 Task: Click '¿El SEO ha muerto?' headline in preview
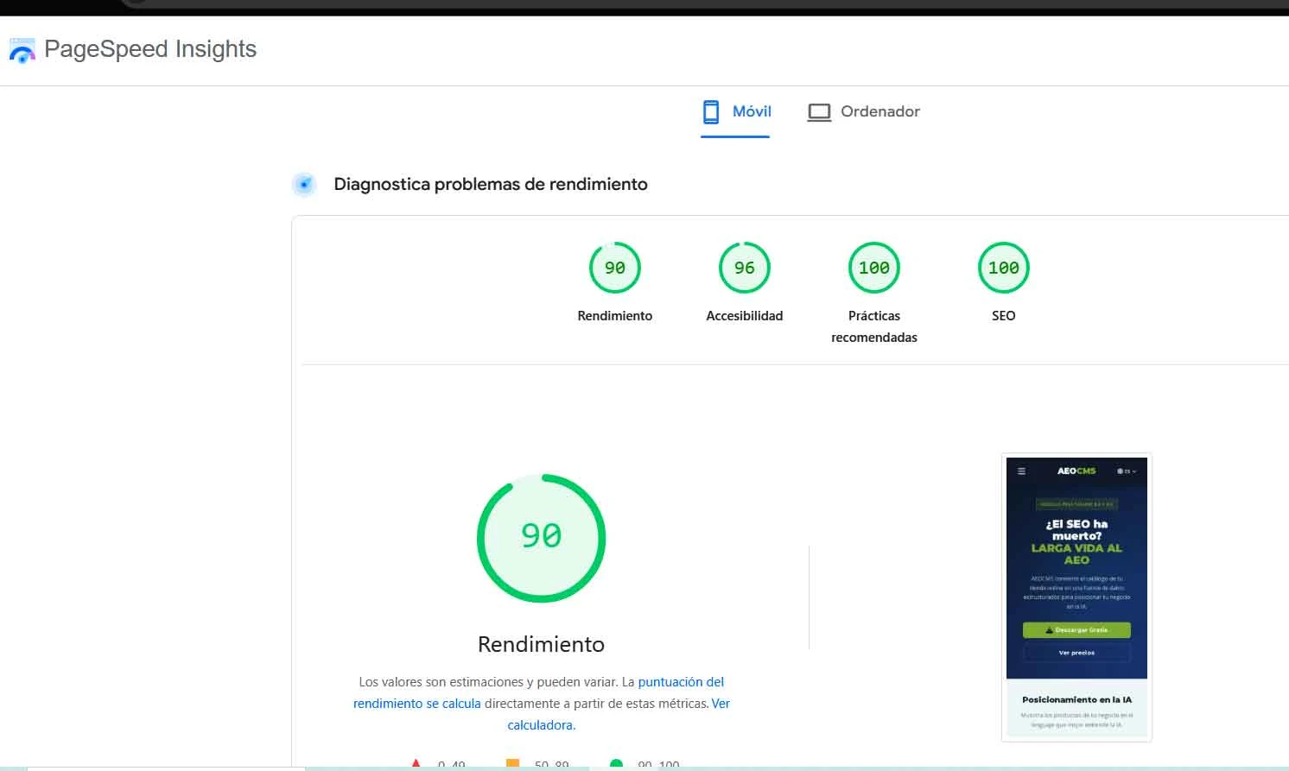coord(1076,530)
